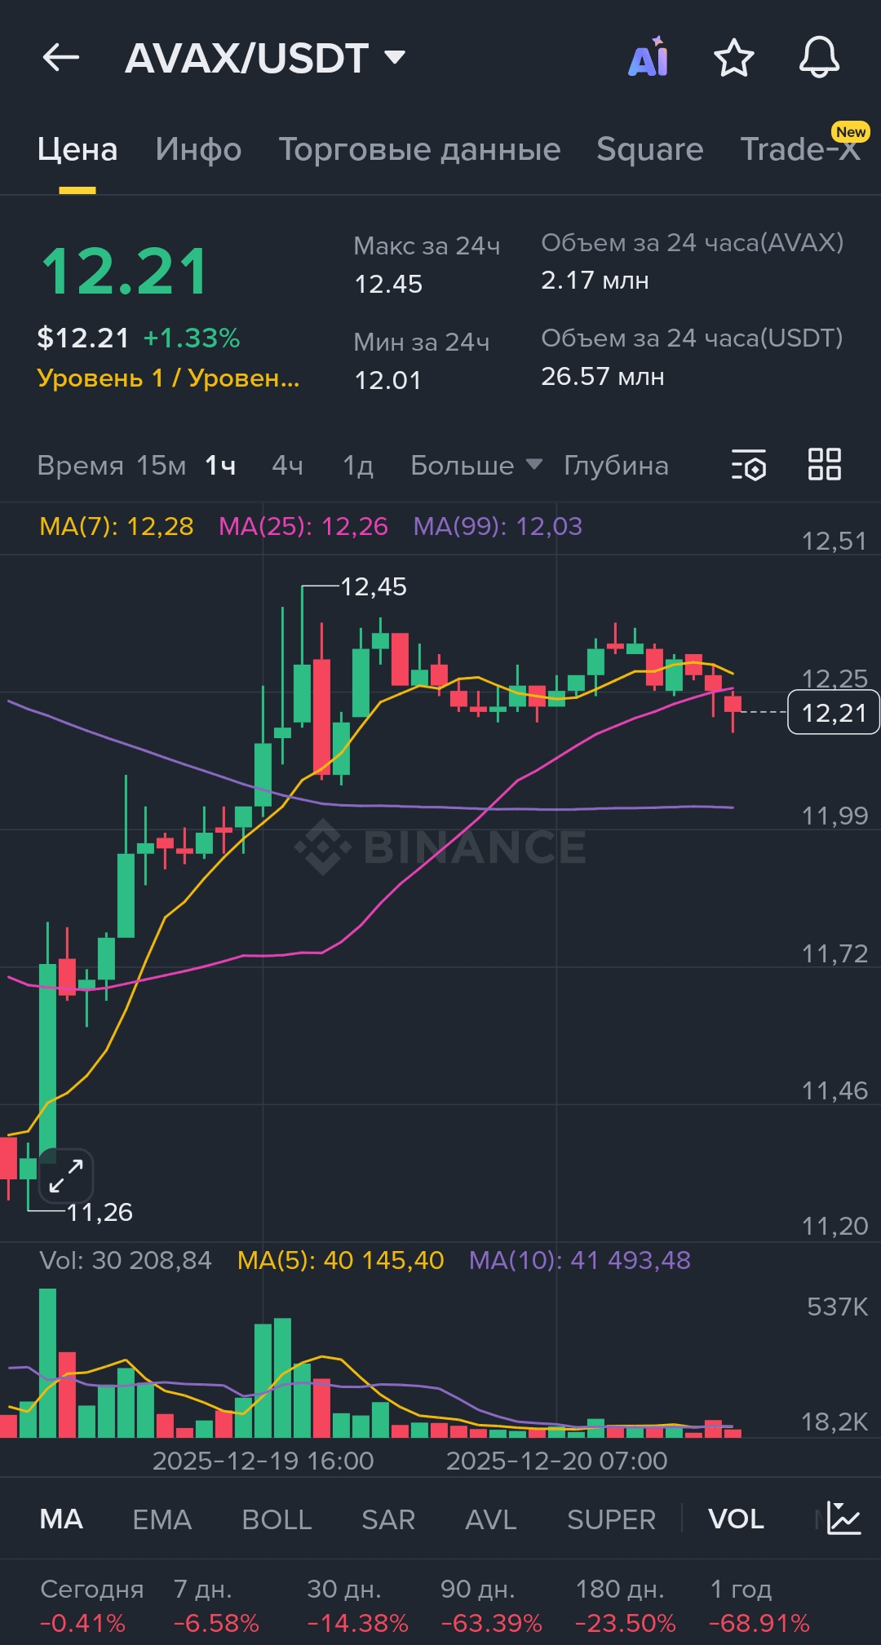
Task: Tap the MA(99): 12,03 label
Action: [498, 526]
